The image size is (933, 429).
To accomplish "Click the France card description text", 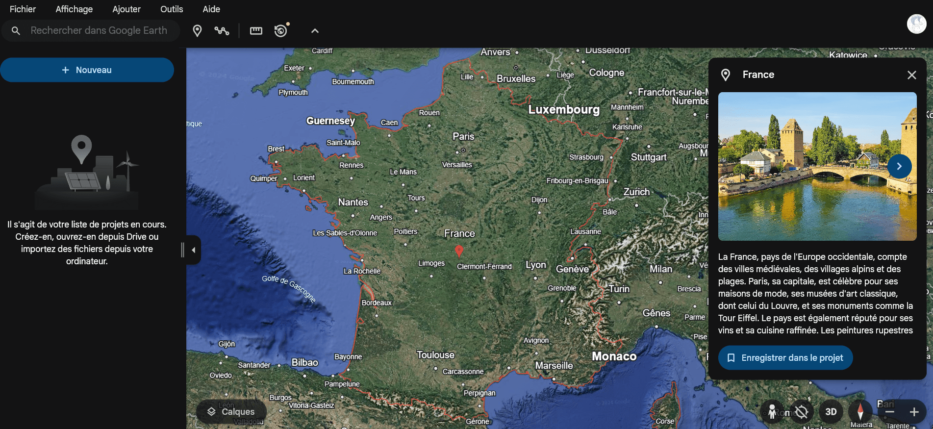I will [x=815, y=293].
